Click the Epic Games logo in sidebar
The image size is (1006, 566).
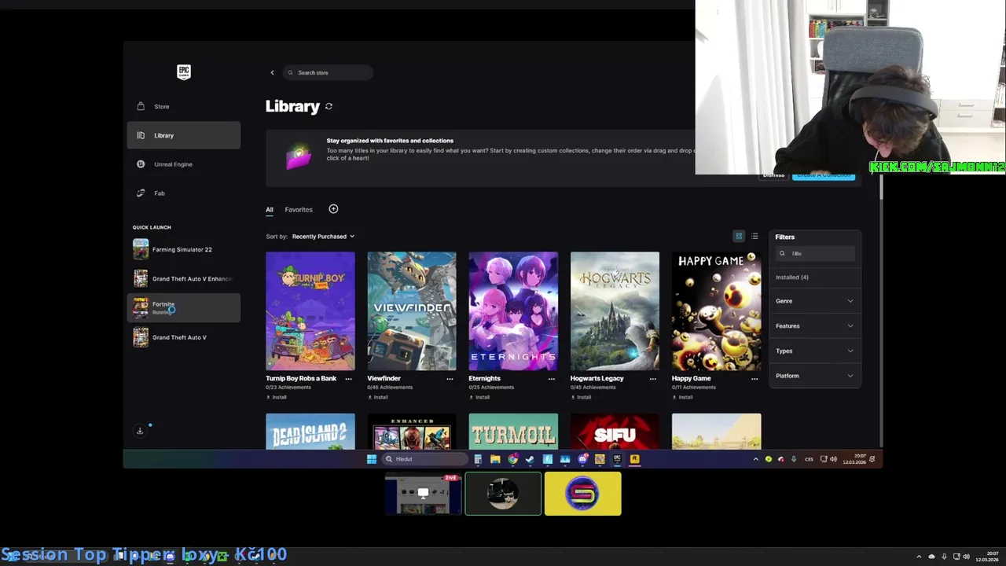(x=183, y=72)
